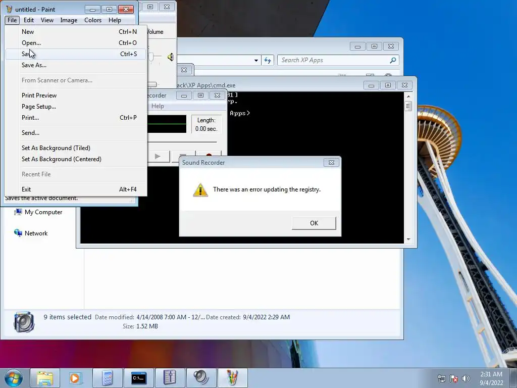Screen dimensions: 517x388
Task: Choose Open... from the File menu
Action: [76, 43]
